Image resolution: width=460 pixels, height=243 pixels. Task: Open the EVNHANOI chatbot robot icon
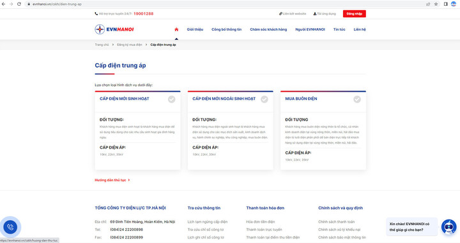[449, 226]
